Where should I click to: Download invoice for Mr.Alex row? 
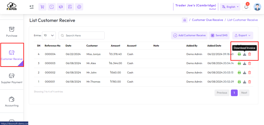pyautogui.click(x=244, y=63)
